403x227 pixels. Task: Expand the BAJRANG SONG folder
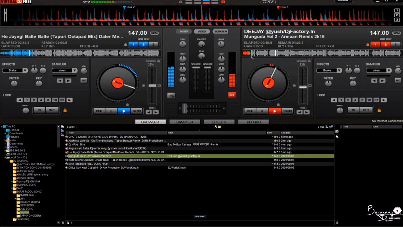[x=12, y=185]
